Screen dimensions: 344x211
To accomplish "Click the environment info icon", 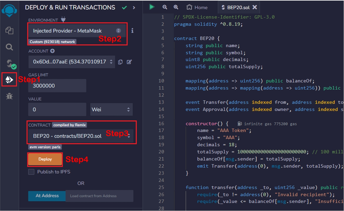I will pos(132,31).
